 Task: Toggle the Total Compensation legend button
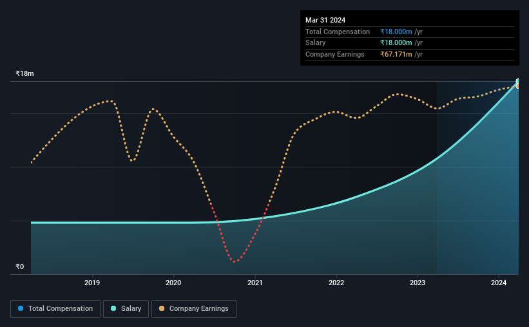click(55, 309)
